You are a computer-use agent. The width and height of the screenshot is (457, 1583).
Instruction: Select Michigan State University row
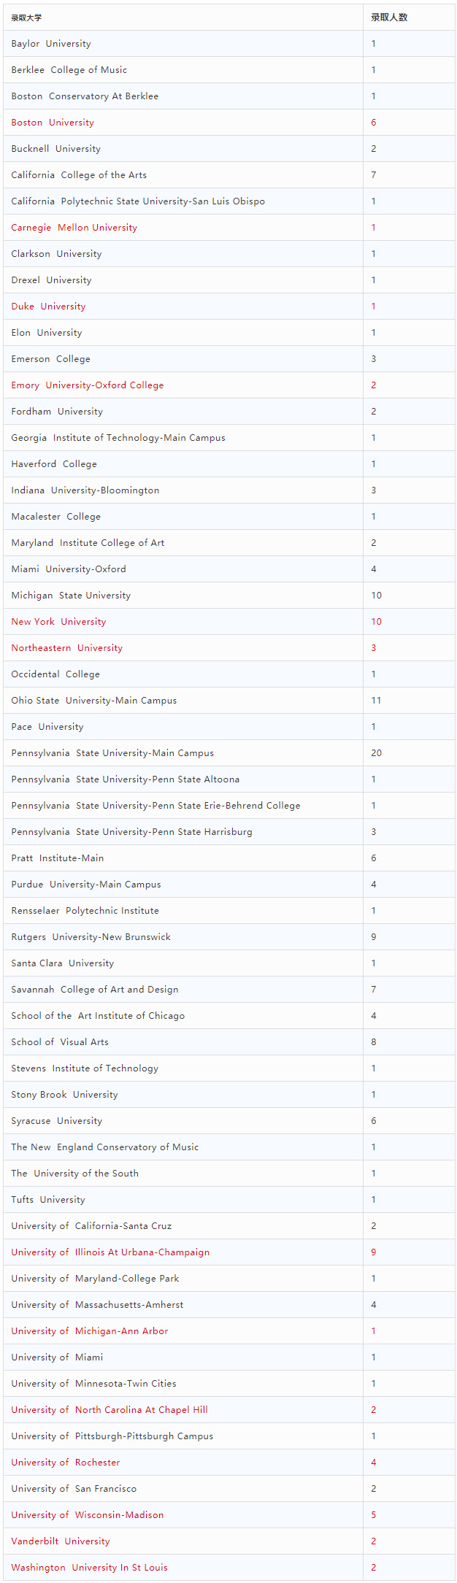point(228,596)
